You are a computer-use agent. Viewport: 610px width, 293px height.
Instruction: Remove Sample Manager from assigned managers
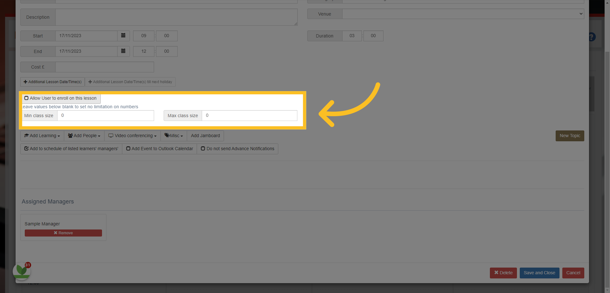click(63, 233)
